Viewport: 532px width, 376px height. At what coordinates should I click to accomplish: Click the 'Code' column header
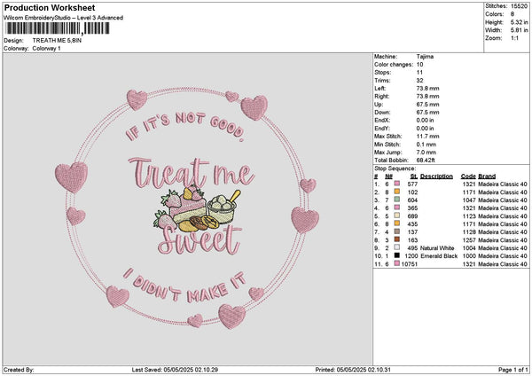pos(468,176)
